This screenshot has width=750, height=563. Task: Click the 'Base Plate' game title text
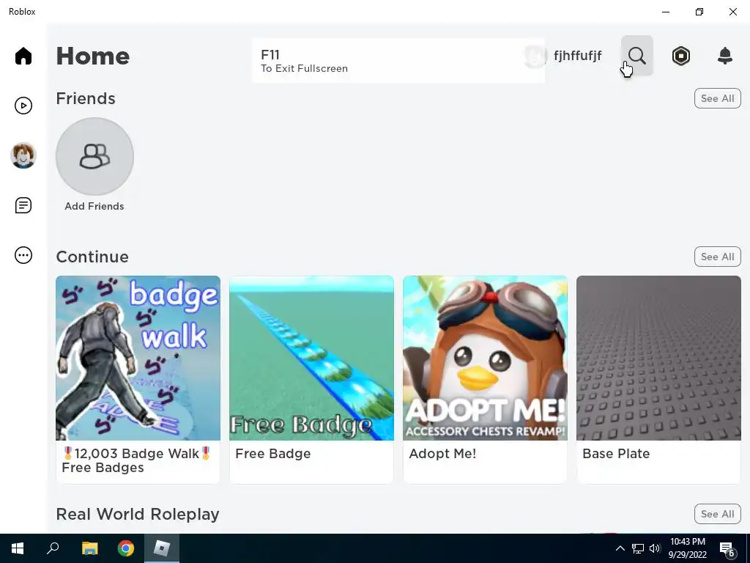click(616, 453)
